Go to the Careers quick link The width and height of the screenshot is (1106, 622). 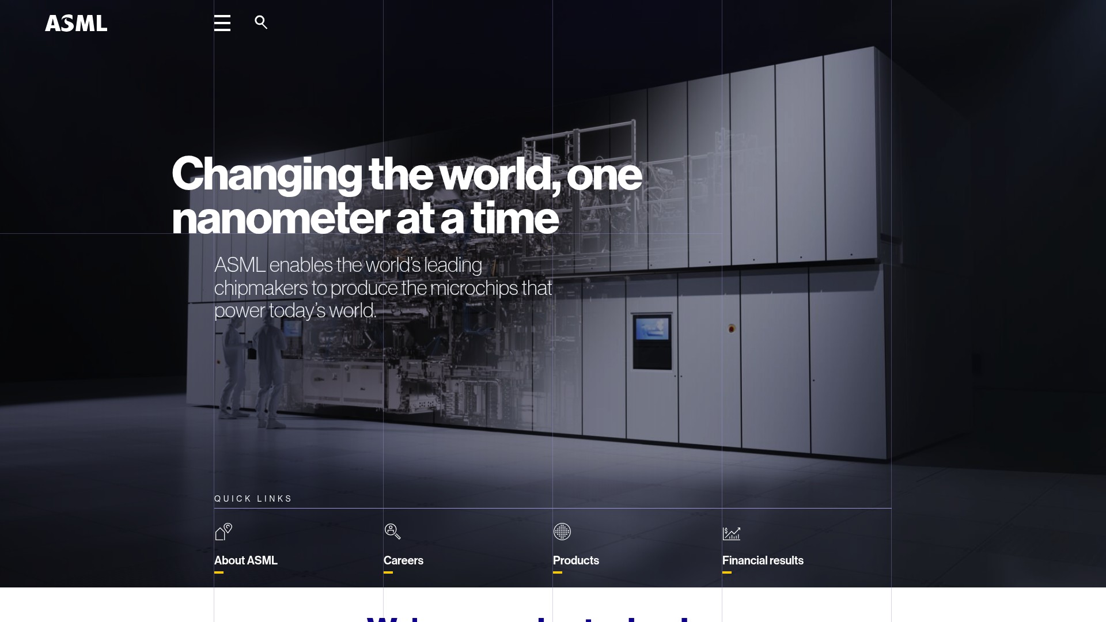403,560
